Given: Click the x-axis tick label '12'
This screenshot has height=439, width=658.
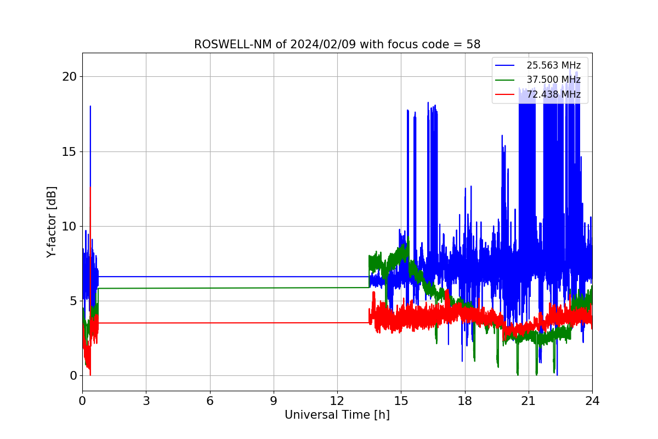Looking at the screenshot, I should click(337, 401).
